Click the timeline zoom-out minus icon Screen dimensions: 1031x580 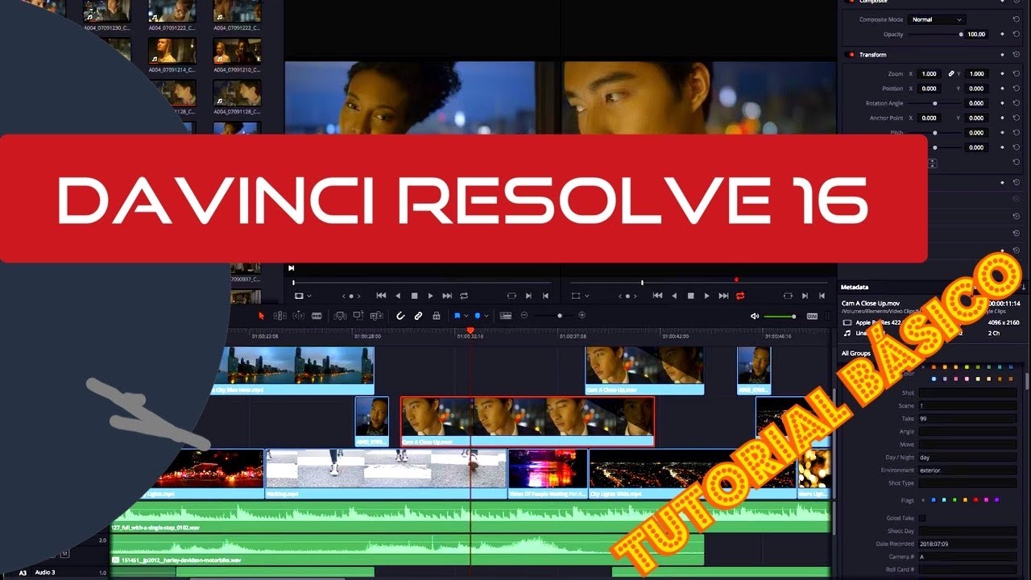(x=524, y=315)
